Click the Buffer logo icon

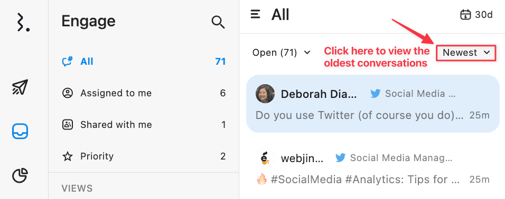pyautogui.click(x=23, y=22)
